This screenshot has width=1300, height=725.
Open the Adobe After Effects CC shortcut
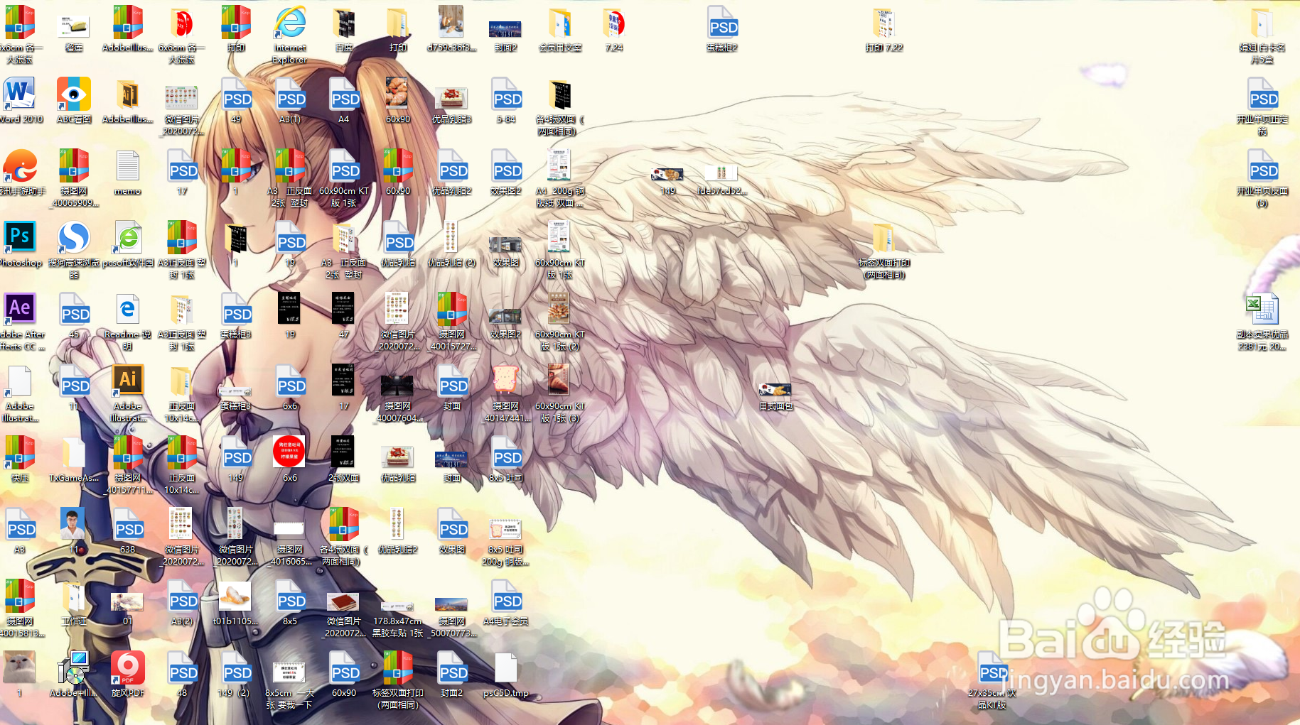pos(20,322)
